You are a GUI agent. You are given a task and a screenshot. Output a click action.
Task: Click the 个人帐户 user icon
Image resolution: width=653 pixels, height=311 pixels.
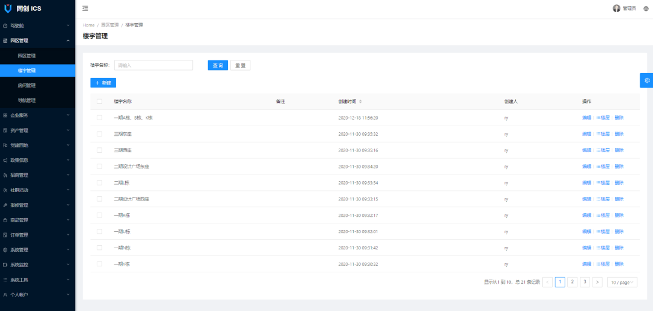(5, 295)
